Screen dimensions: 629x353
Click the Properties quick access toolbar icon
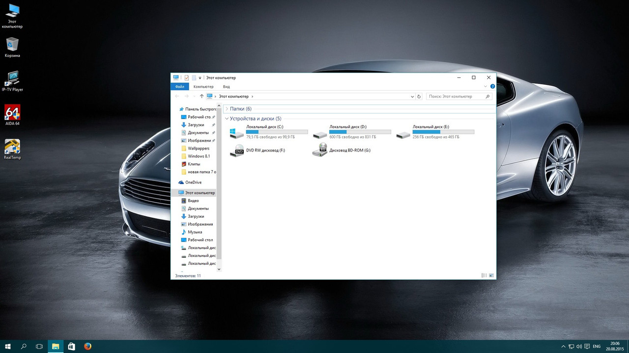coord(187,77)
